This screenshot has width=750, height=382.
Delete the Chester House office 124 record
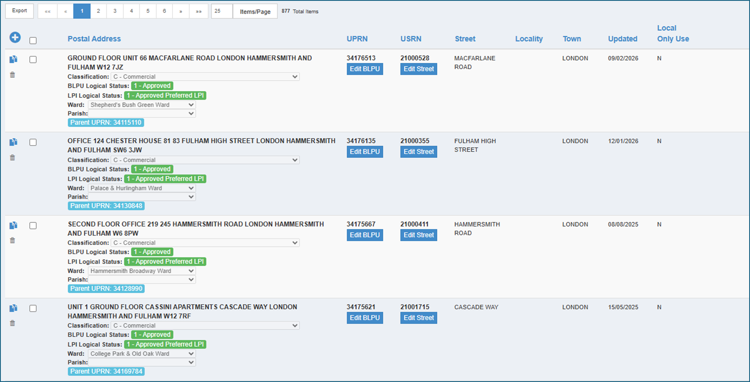click(12, 158)
